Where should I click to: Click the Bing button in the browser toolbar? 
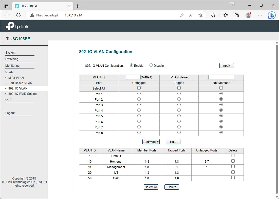click(x=271, y=15)
